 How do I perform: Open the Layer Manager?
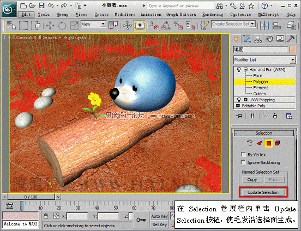tap(291, 25)
